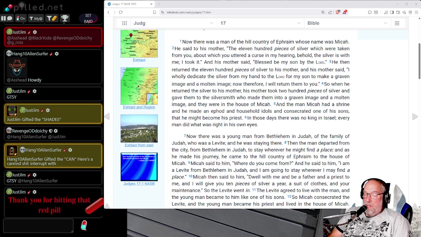Go to previous chapter with left arrow
Viewport: 421px width, 237px height.
pyautogui.click(x=107, y=116)
